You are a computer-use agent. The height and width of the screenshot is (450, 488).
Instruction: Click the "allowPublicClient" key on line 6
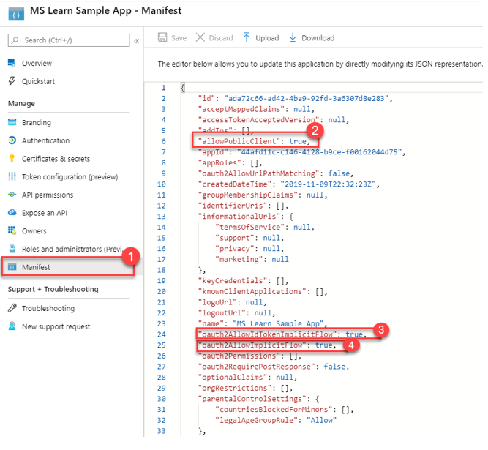(239, 141)
